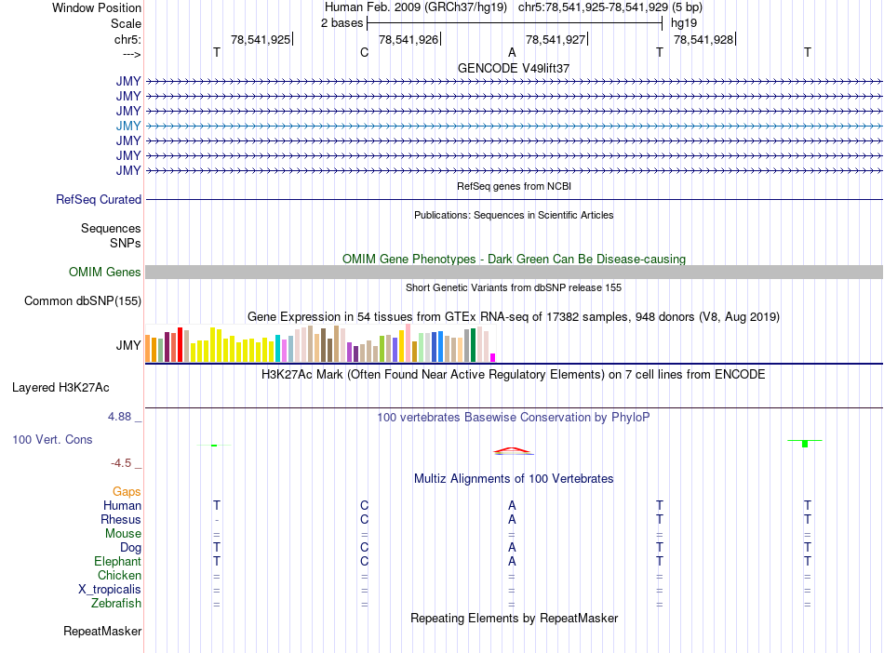This screenshot has width=884, height=653.
Task: Select the Mouse alignment row label
Action: coord(123,534)
